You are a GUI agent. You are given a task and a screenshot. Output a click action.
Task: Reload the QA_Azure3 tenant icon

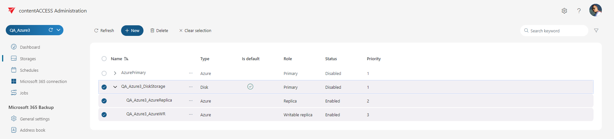[x=51, y=30]
